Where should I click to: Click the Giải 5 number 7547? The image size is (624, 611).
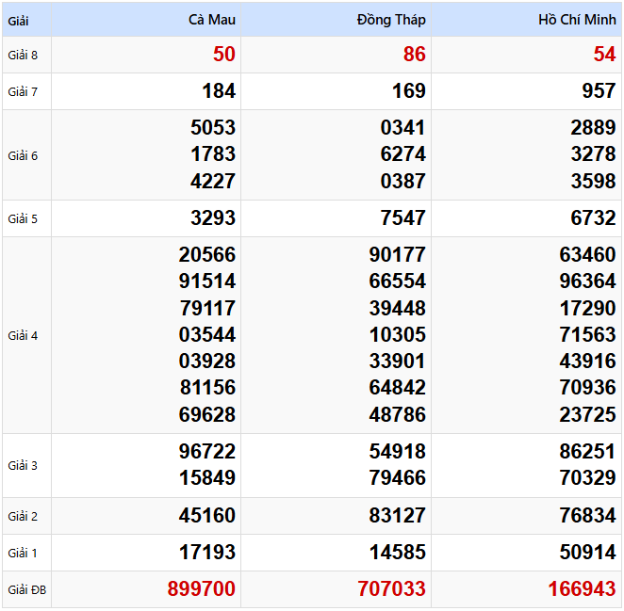(402, 218)
